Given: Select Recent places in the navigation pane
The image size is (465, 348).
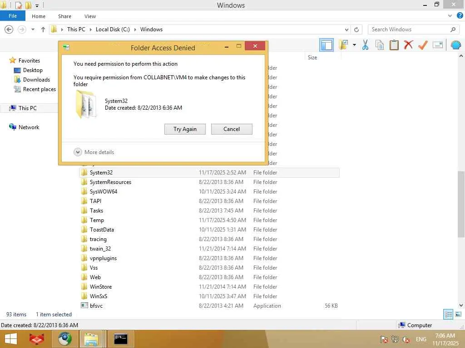Looking at the screenshot, I should 39,89.
